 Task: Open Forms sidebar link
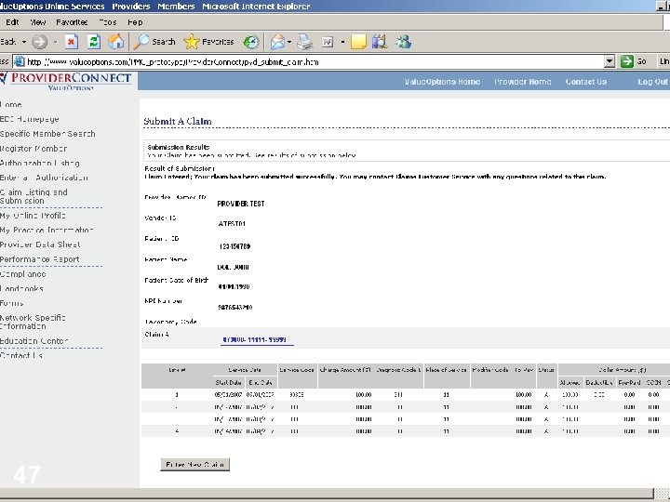click(12, 303)
